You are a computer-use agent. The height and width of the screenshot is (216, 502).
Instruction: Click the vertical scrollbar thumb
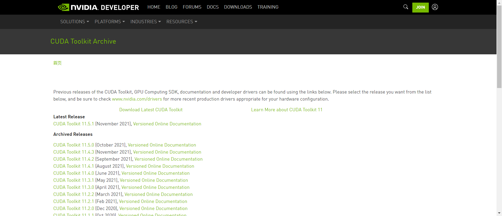point(499,47)
